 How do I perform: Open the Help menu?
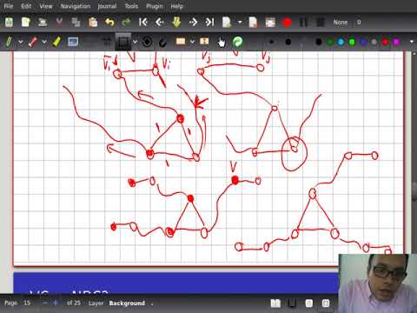(176, 6)
